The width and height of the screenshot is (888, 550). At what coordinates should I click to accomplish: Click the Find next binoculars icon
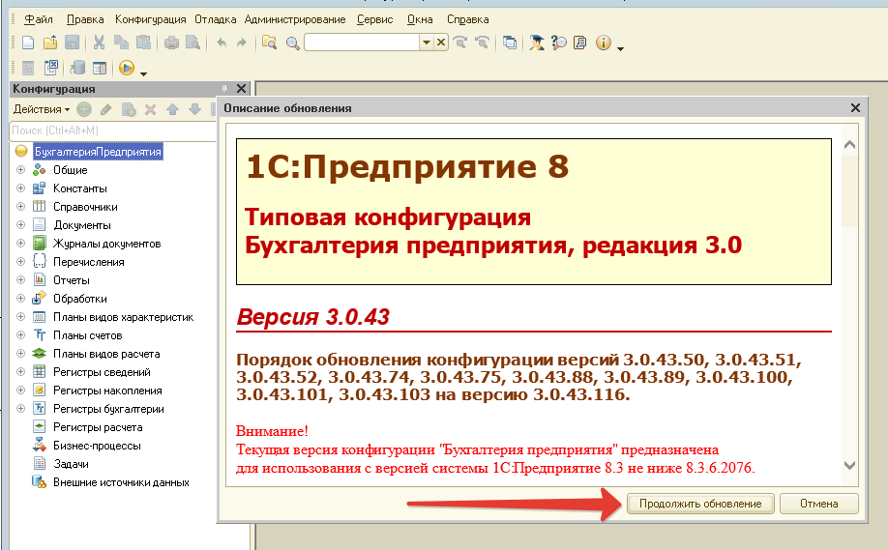(x=460, y=43)
